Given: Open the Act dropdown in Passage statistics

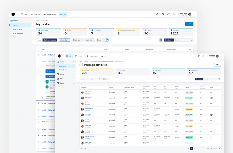Looking at the screenshot, I should point(217,65).
